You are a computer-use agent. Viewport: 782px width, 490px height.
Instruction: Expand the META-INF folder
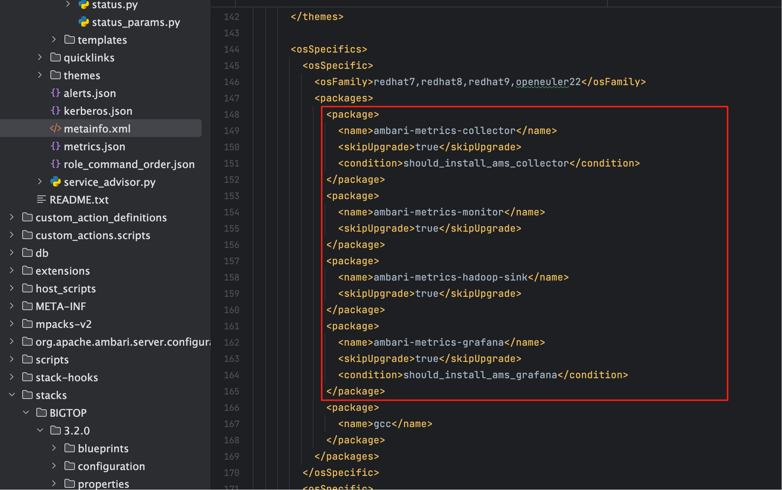pos(12,306)
